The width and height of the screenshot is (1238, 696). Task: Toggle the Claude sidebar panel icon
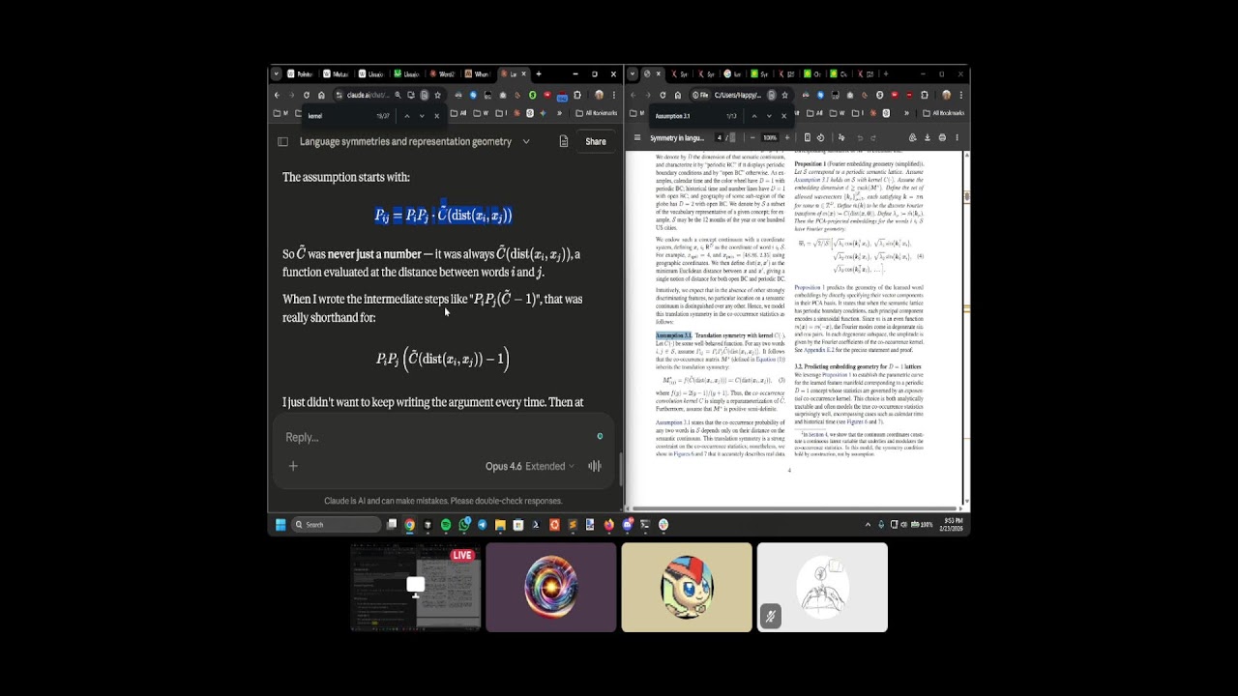[x=282, y=141]
